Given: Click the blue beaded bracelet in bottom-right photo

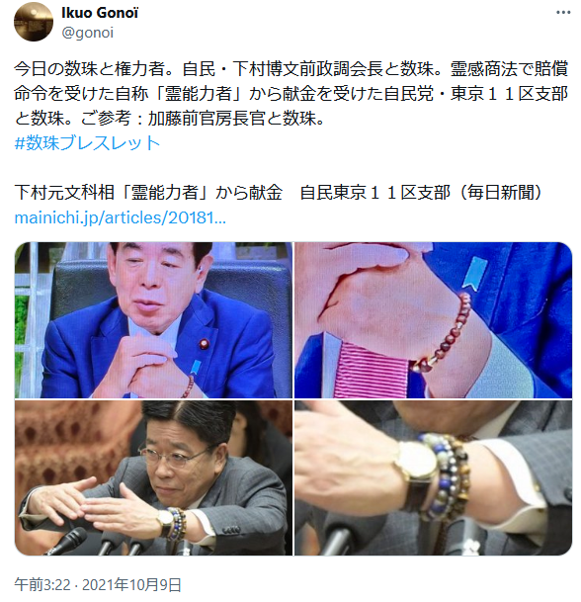Looking at the screenshot, I should (439, 476).
